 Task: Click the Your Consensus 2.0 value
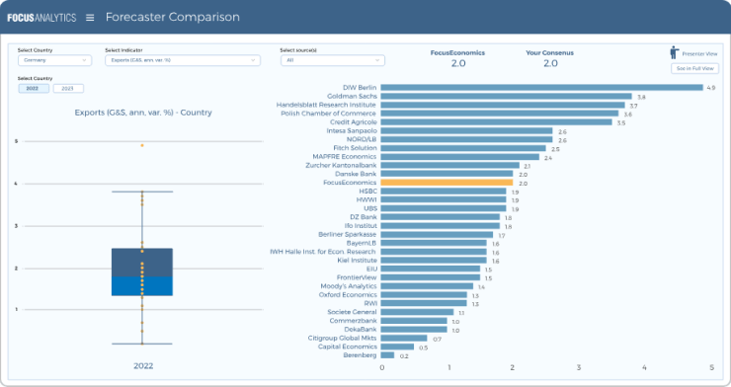point(550,63)
